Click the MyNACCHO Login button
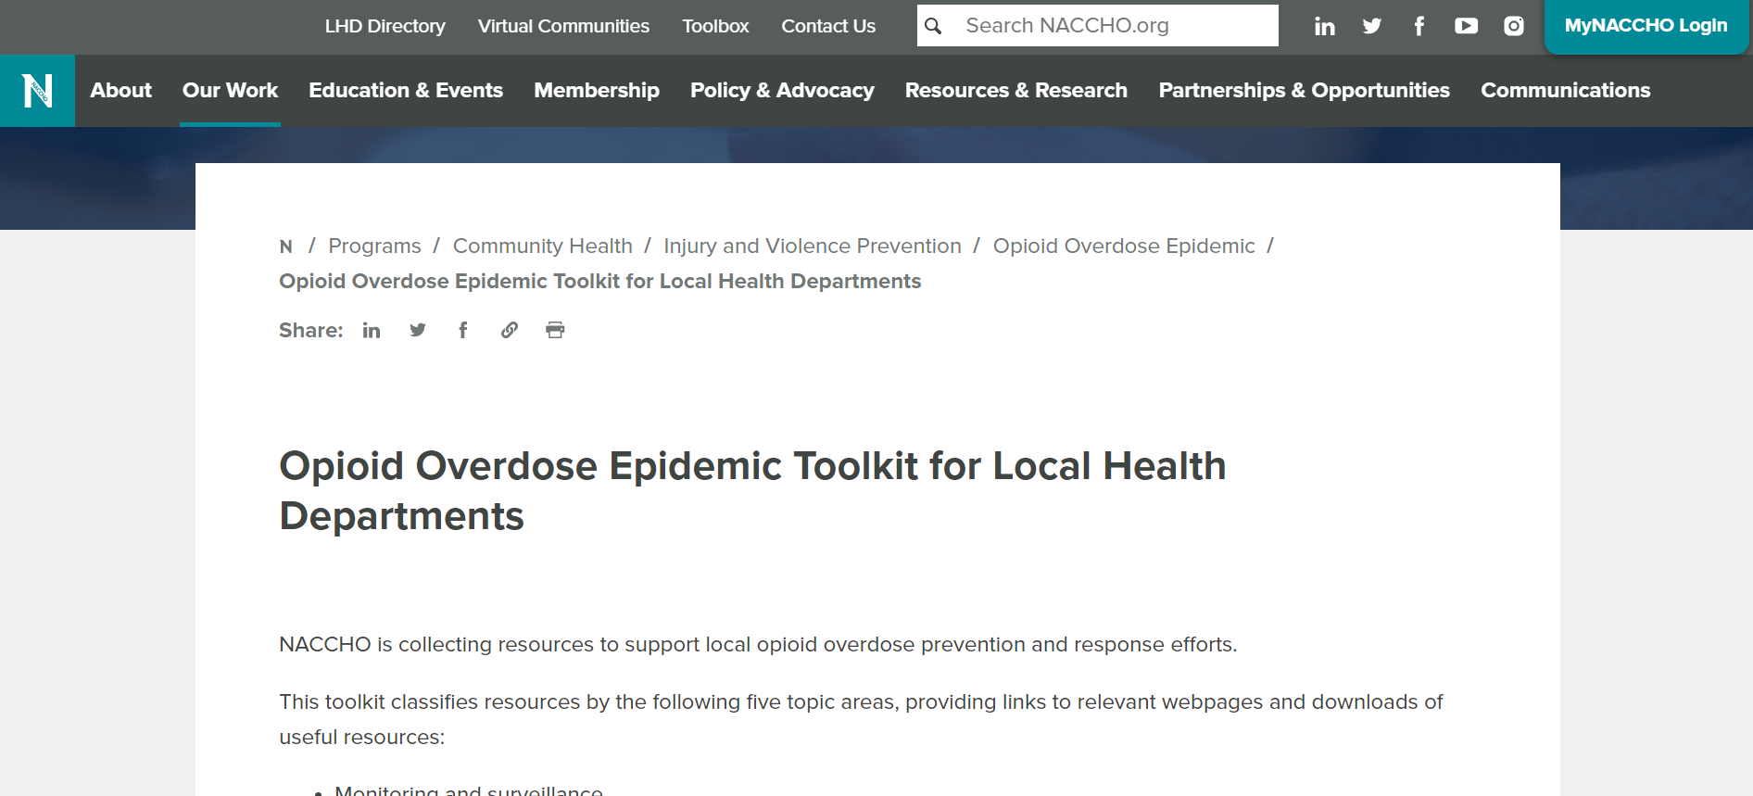The width and height of the screenshot is (1753, 796). (1646, 26)
